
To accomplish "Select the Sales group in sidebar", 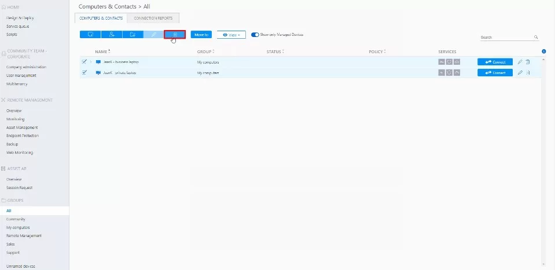I will pyautogui.click(x=10, y=244).
